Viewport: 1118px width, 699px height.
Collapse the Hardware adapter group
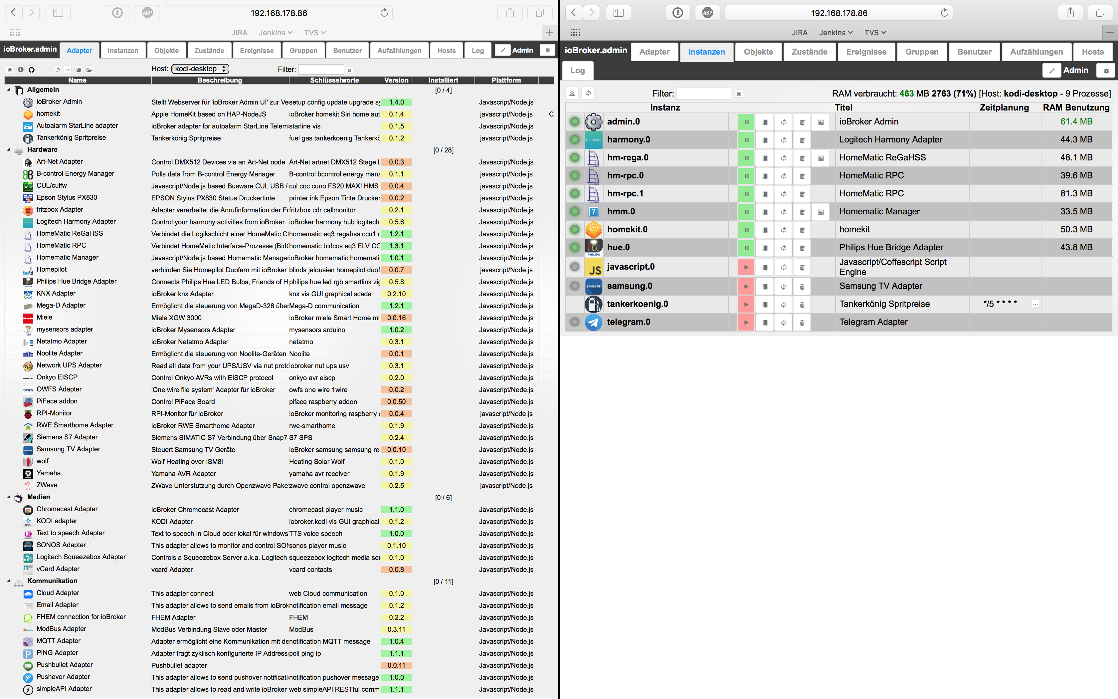(9, 150)
